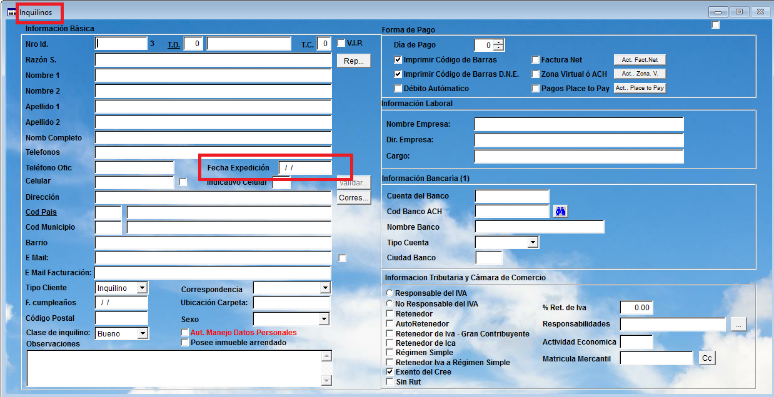Uncheck Imprimir Código de Barras
This screenshot has width=774, height=397.
398,60
